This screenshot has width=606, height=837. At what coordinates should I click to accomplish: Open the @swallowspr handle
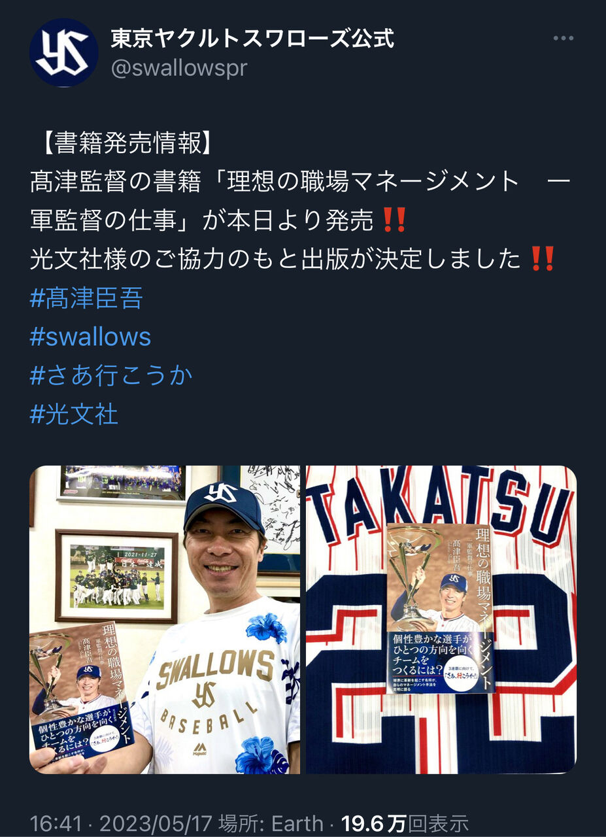[178, 68]
